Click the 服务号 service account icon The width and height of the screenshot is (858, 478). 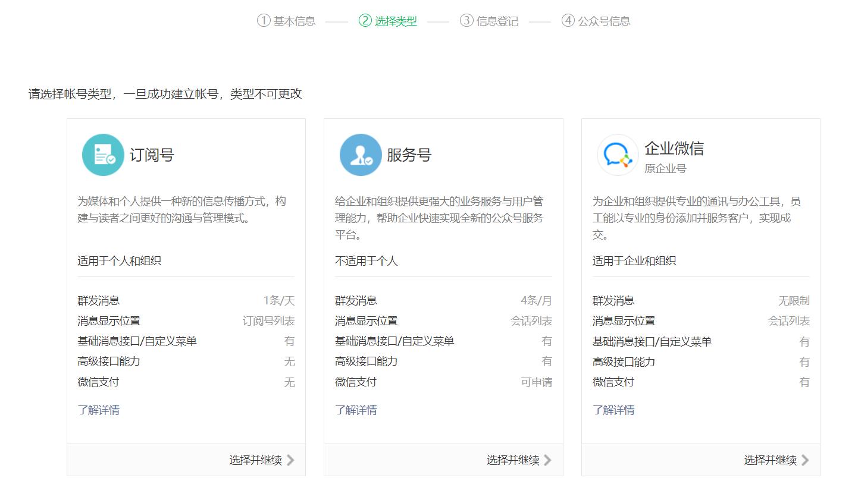point(360,155)
